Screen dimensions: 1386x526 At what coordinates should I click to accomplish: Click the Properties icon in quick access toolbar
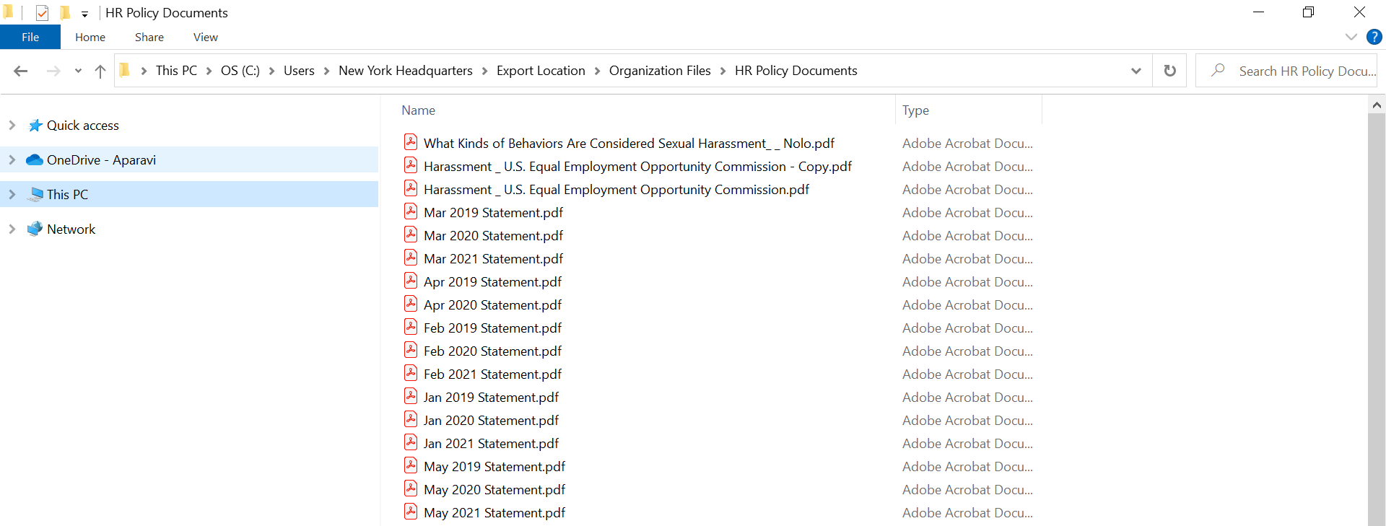pos(43,13)
